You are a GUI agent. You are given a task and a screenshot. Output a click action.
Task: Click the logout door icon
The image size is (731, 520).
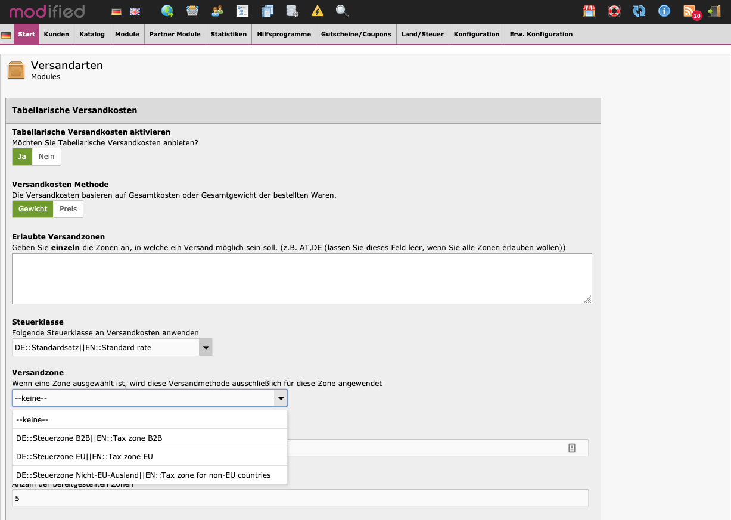714,11
